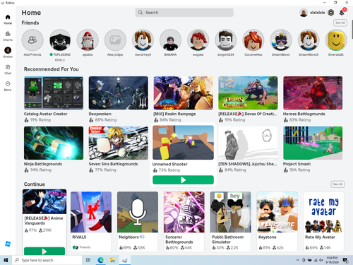This screenshot has width=353, height=265.
Task: Open friend DreamWorst5's avatar
Action: (309, 40)
